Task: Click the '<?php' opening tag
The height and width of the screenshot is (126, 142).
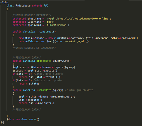Action: 4,2
